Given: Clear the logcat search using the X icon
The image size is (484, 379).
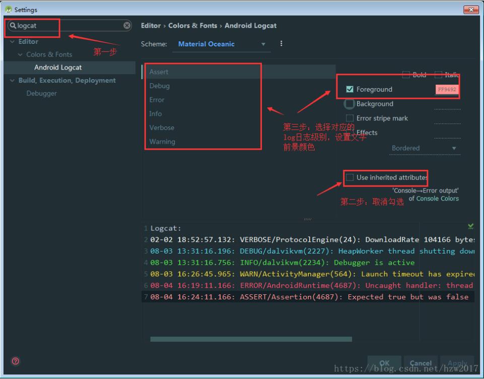Looking at the screenshot, I should [x=126, y=26].
